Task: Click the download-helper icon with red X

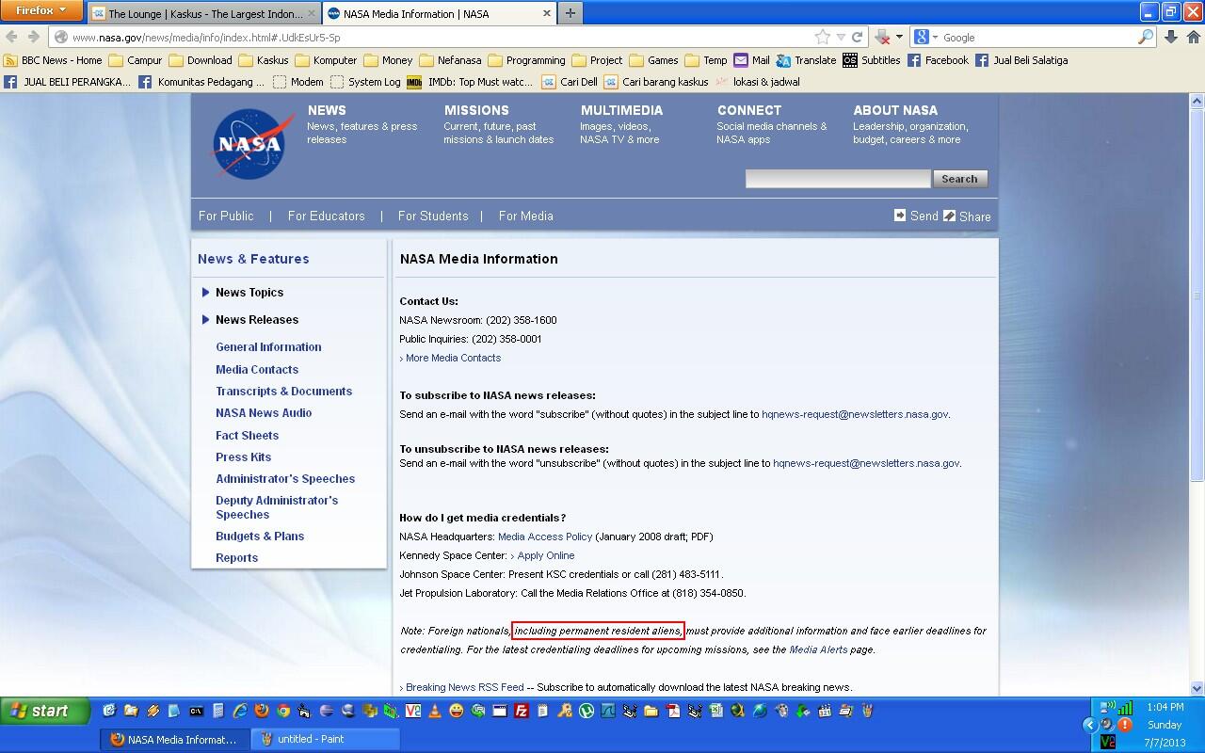Action: (x=883, y=38)
